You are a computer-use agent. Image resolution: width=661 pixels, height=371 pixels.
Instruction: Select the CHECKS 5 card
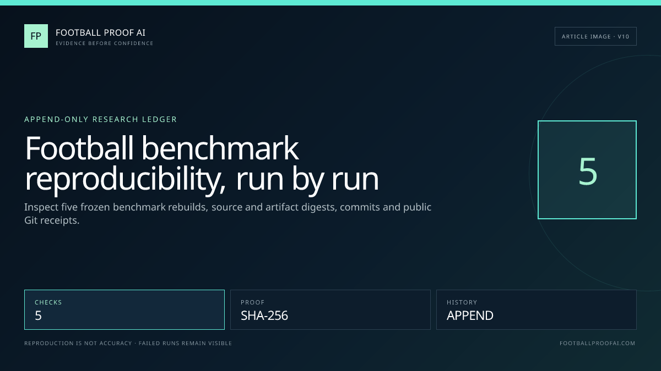point(124,309)
